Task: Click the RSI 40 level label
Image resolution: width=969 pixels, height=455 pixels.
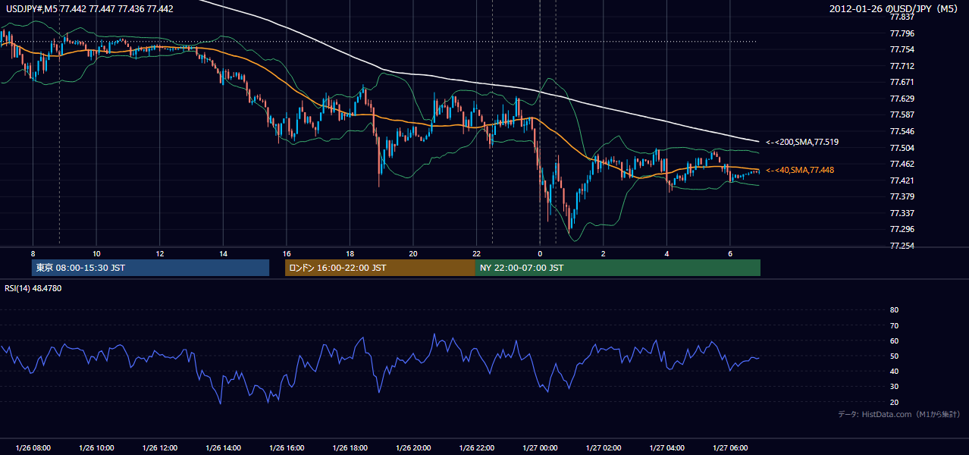Action: (894, 372)
